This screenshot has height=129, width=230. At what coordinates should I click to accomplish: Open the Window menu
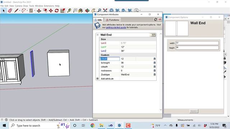[x=39, y=6]
